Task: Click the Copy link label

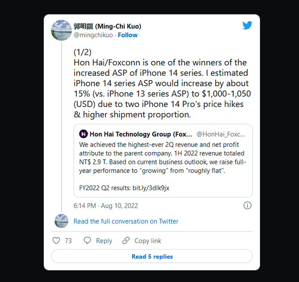Action: (148, 241)
